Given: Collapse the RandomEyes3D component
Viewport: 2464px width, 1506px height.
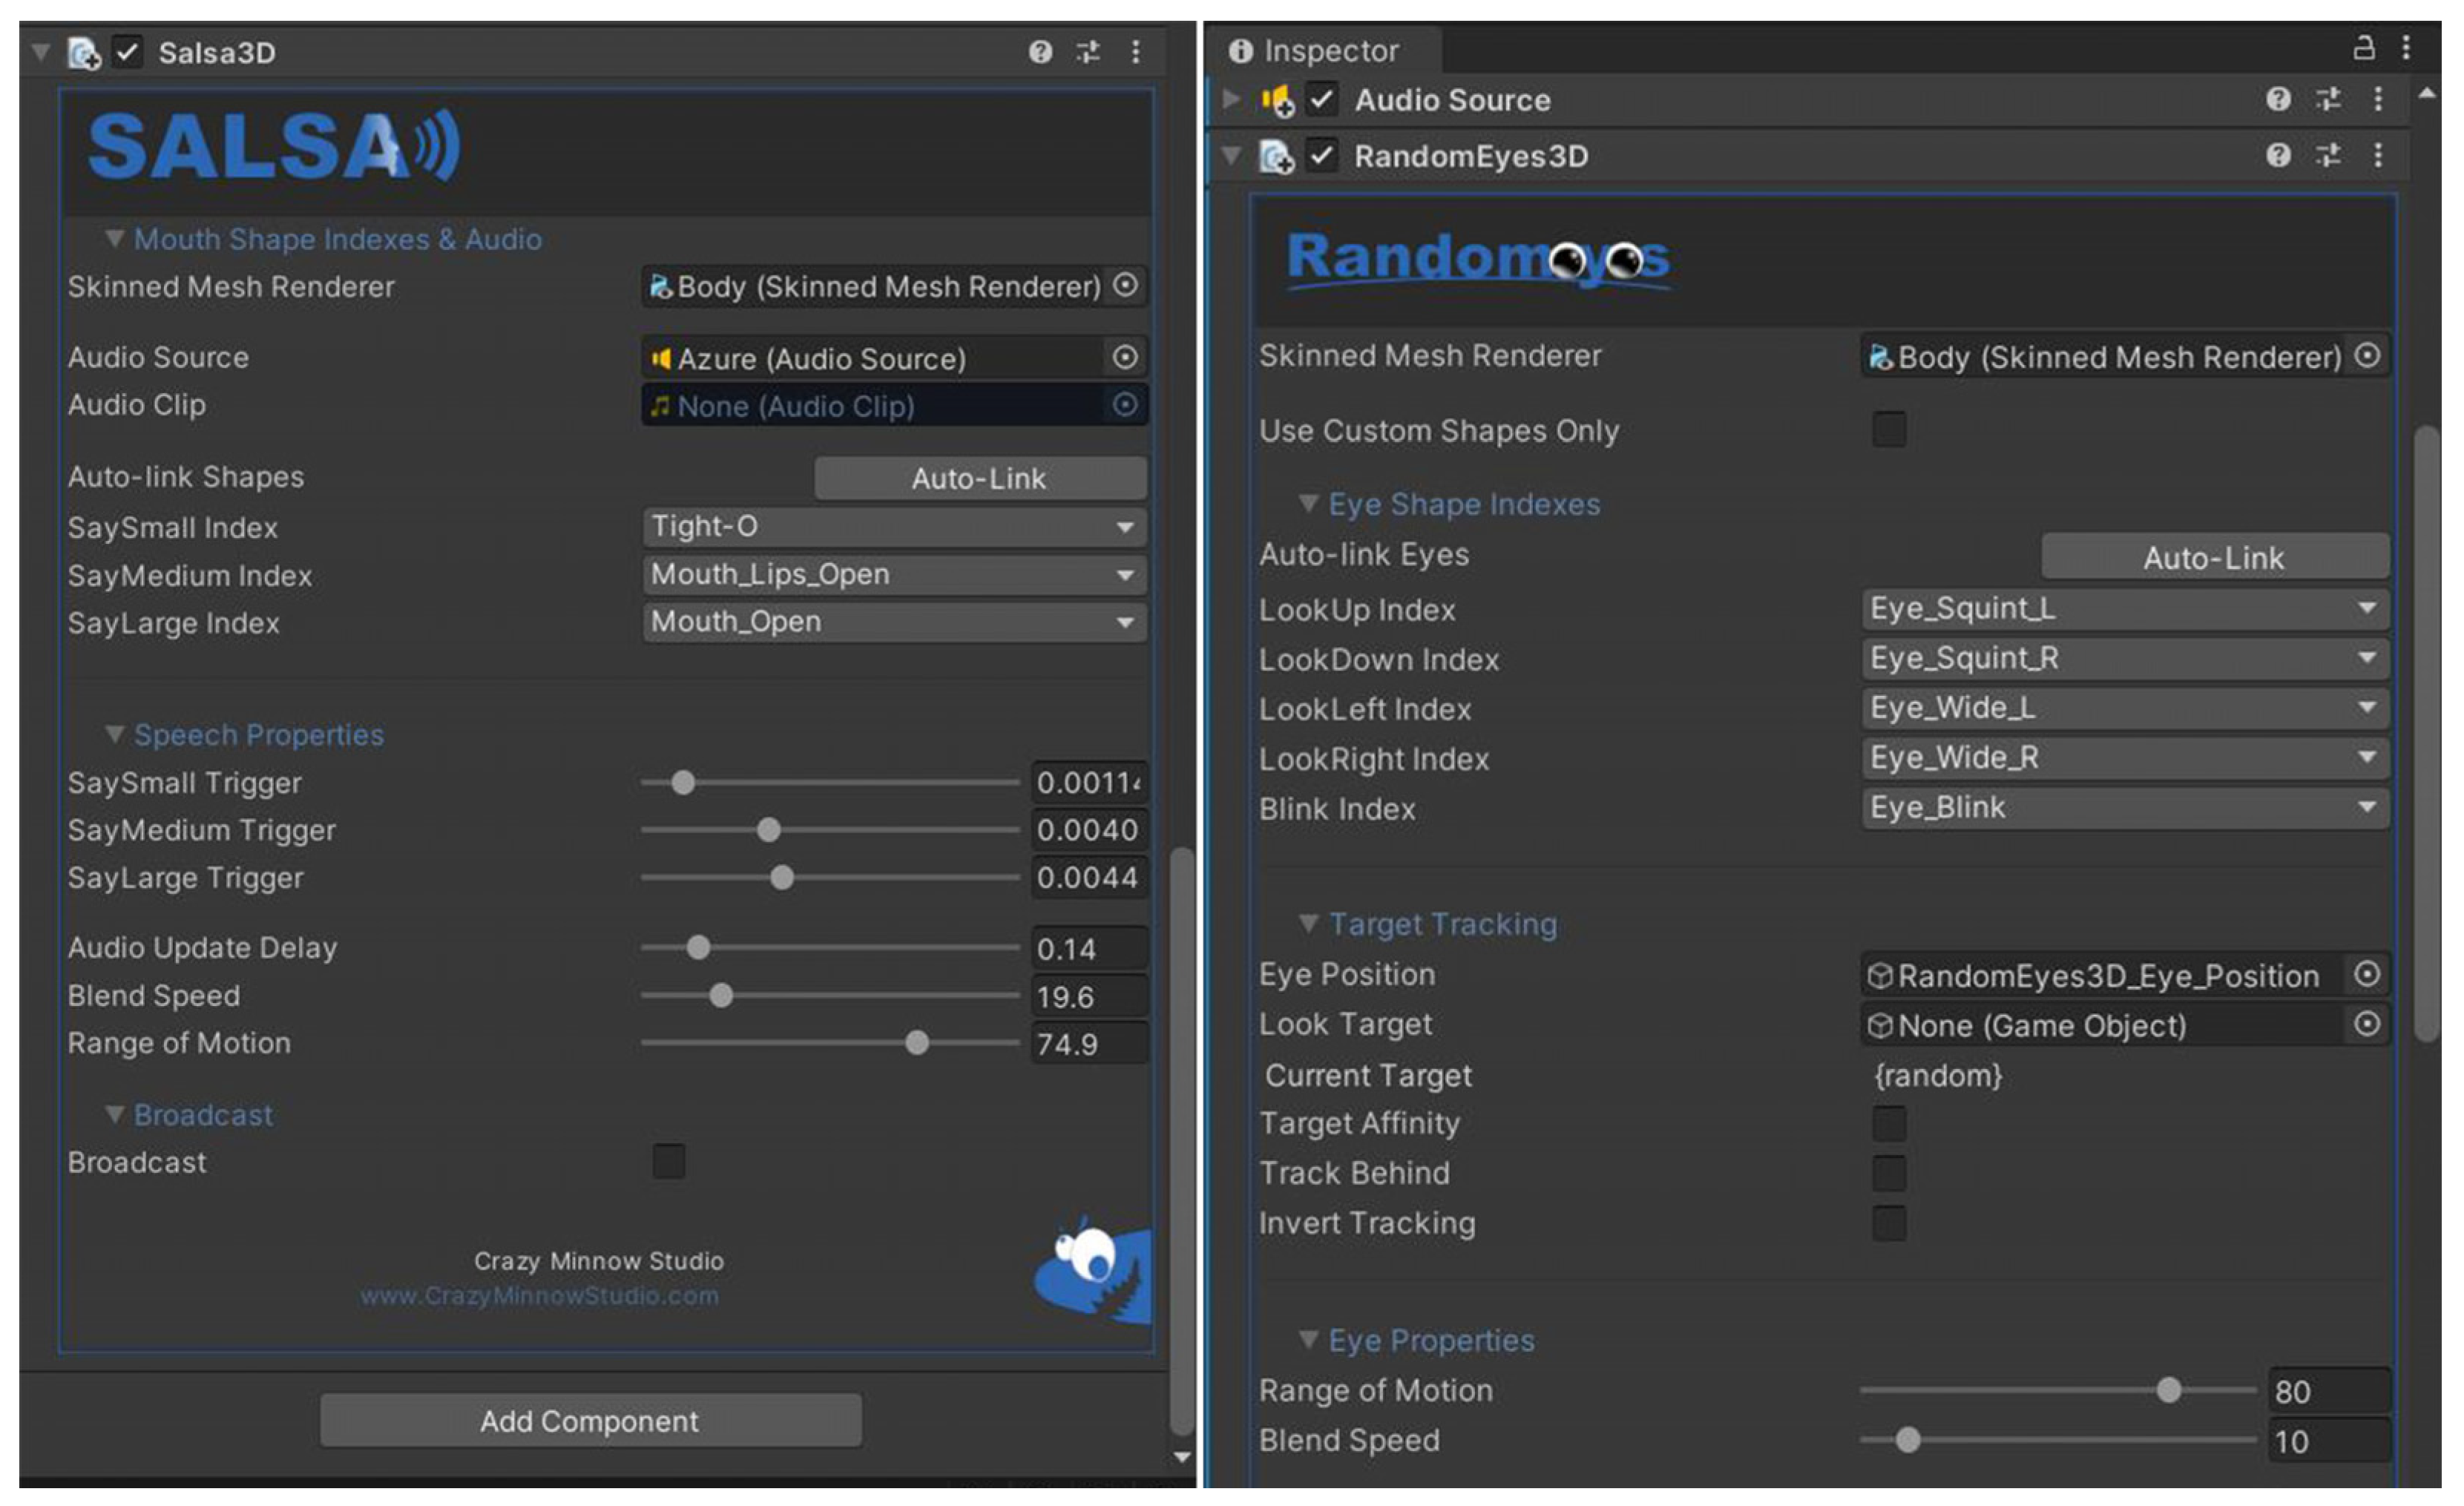Looking at the screenshot, I should click(x=1232, y=155).
